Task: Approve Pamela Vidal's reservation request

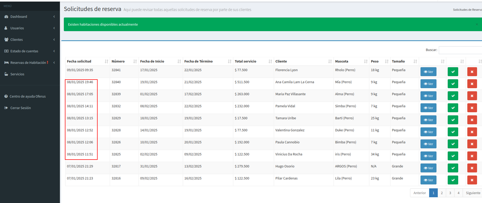Action: (453, 108)
